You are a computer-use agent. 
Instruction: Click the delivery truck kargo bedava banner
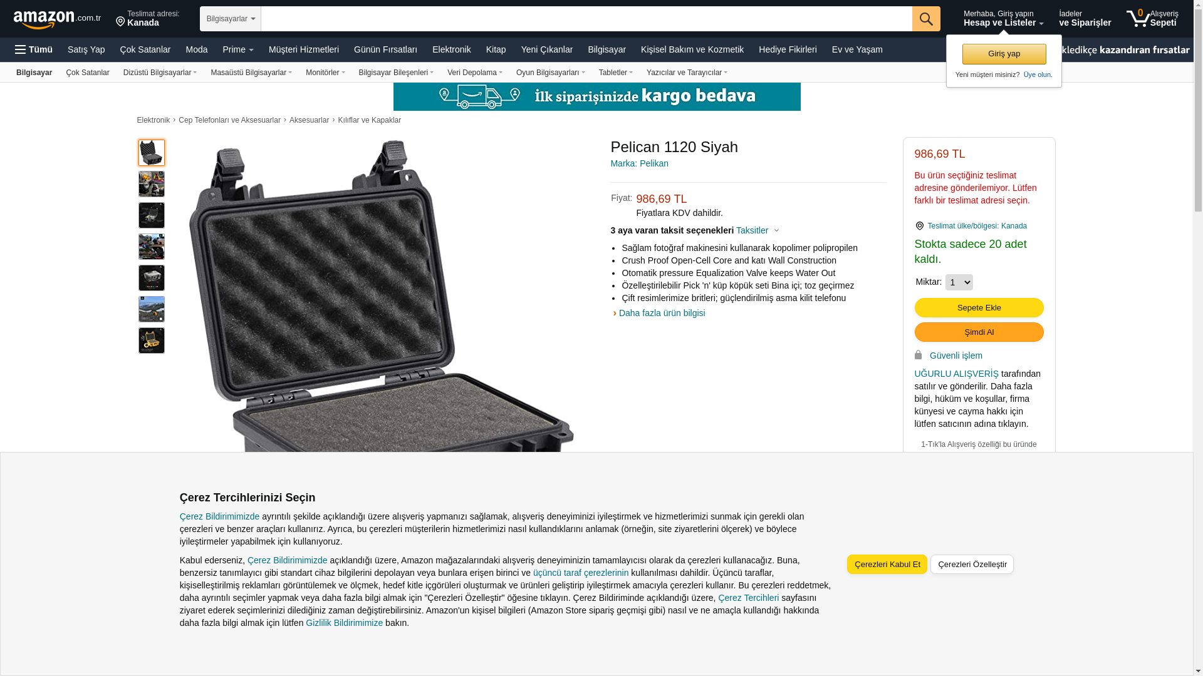click(x=596, y=96)
